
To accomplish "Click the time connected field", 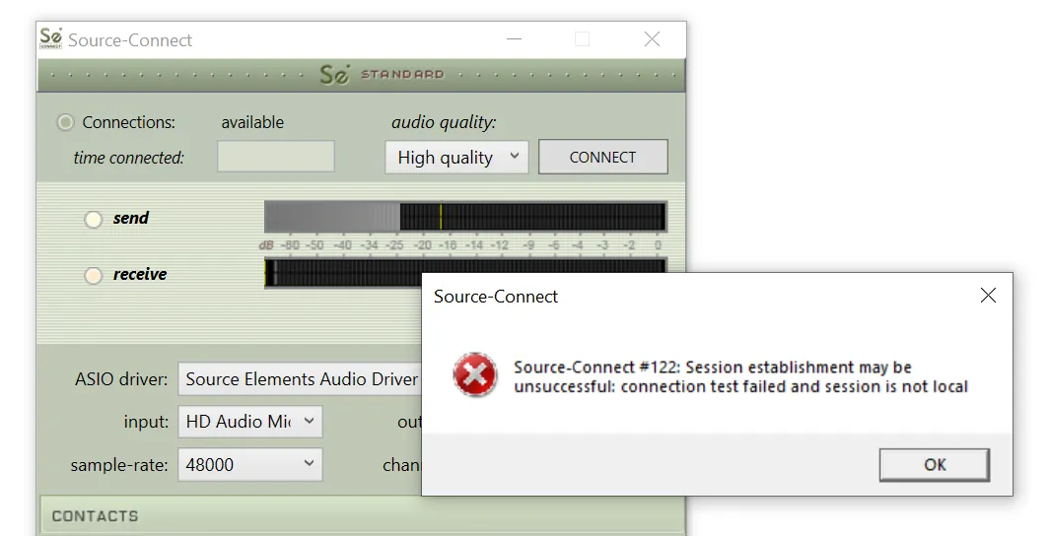I will tap(276, 157).
